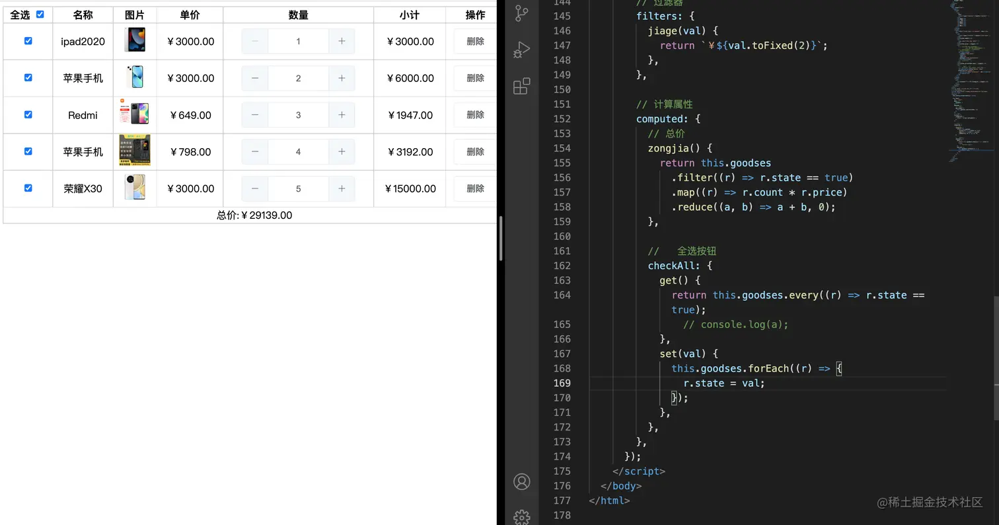Uncheck the ipad2020 row checkbox
The width and height of the screenshot is (999, 525).
point(28,40)
